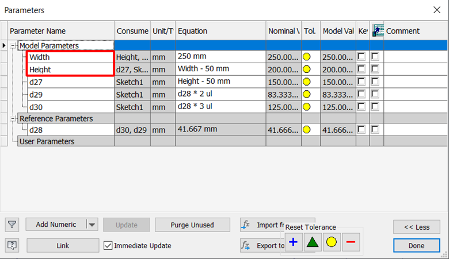Check the Key box for d28
The width and height of the screenshot is (449, 259).
click(362, 129)
